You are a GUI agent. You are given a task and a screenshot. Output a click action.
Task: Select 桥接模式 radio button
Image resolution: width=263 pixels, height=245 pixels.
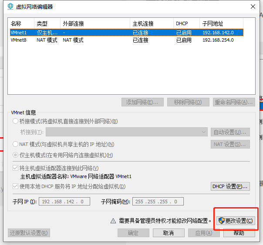pos(15,121)
